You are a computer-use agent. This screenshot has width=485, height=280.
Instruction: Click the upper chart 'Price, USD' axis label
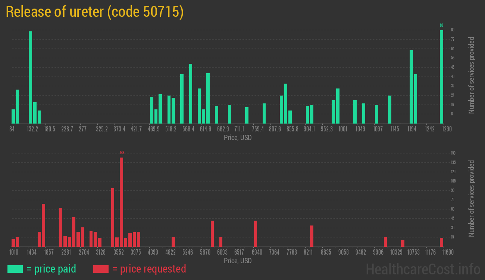click(x=238, y=138)
